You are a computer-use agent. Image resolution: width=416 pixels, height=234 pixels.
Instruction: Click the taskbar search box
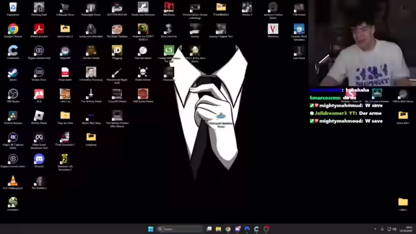coord(180,229)
